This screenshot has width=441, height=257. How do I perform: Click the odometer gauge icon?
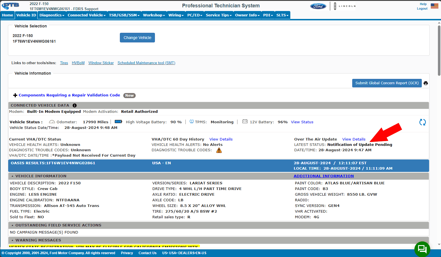tap(52, 122)
